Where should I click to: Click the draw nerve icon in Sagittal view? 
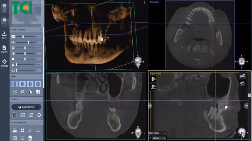[243, 76]
